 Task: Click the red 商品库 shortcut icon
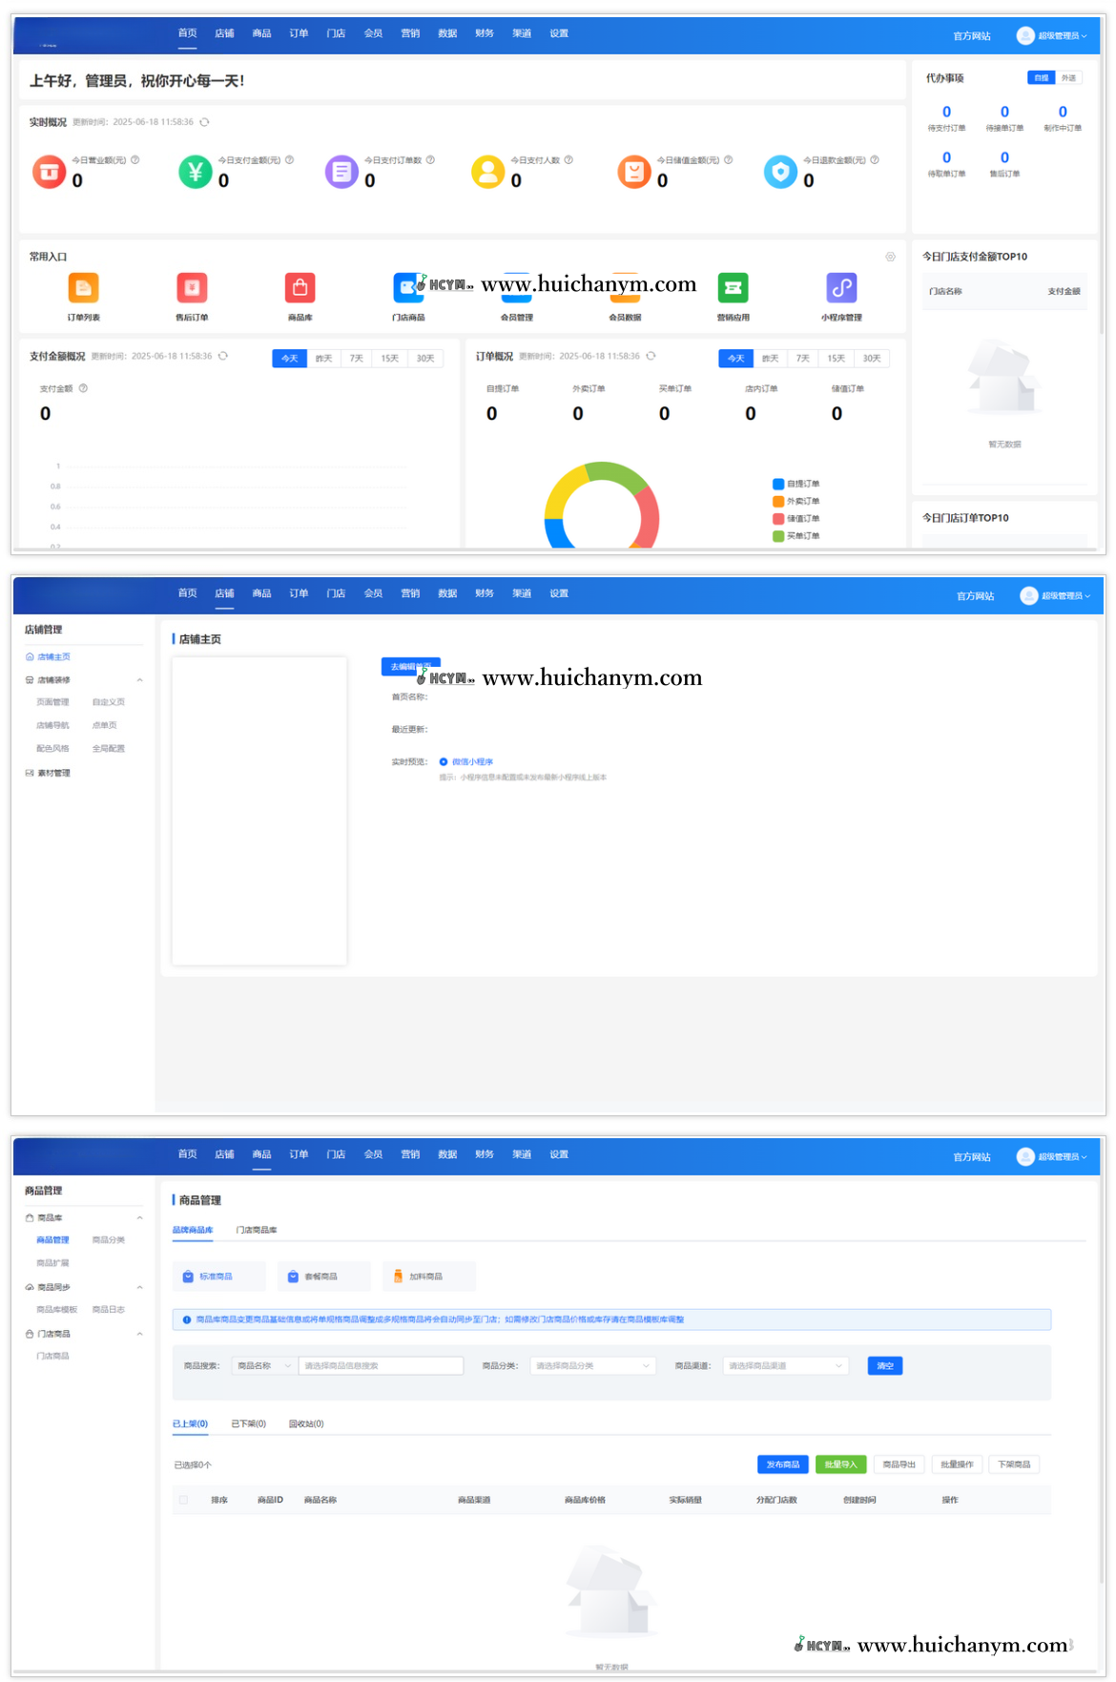(x=300, y=288)
